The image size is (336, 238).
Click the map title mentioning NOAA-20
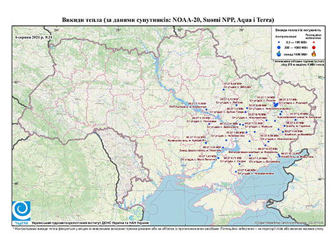[168, 20]
